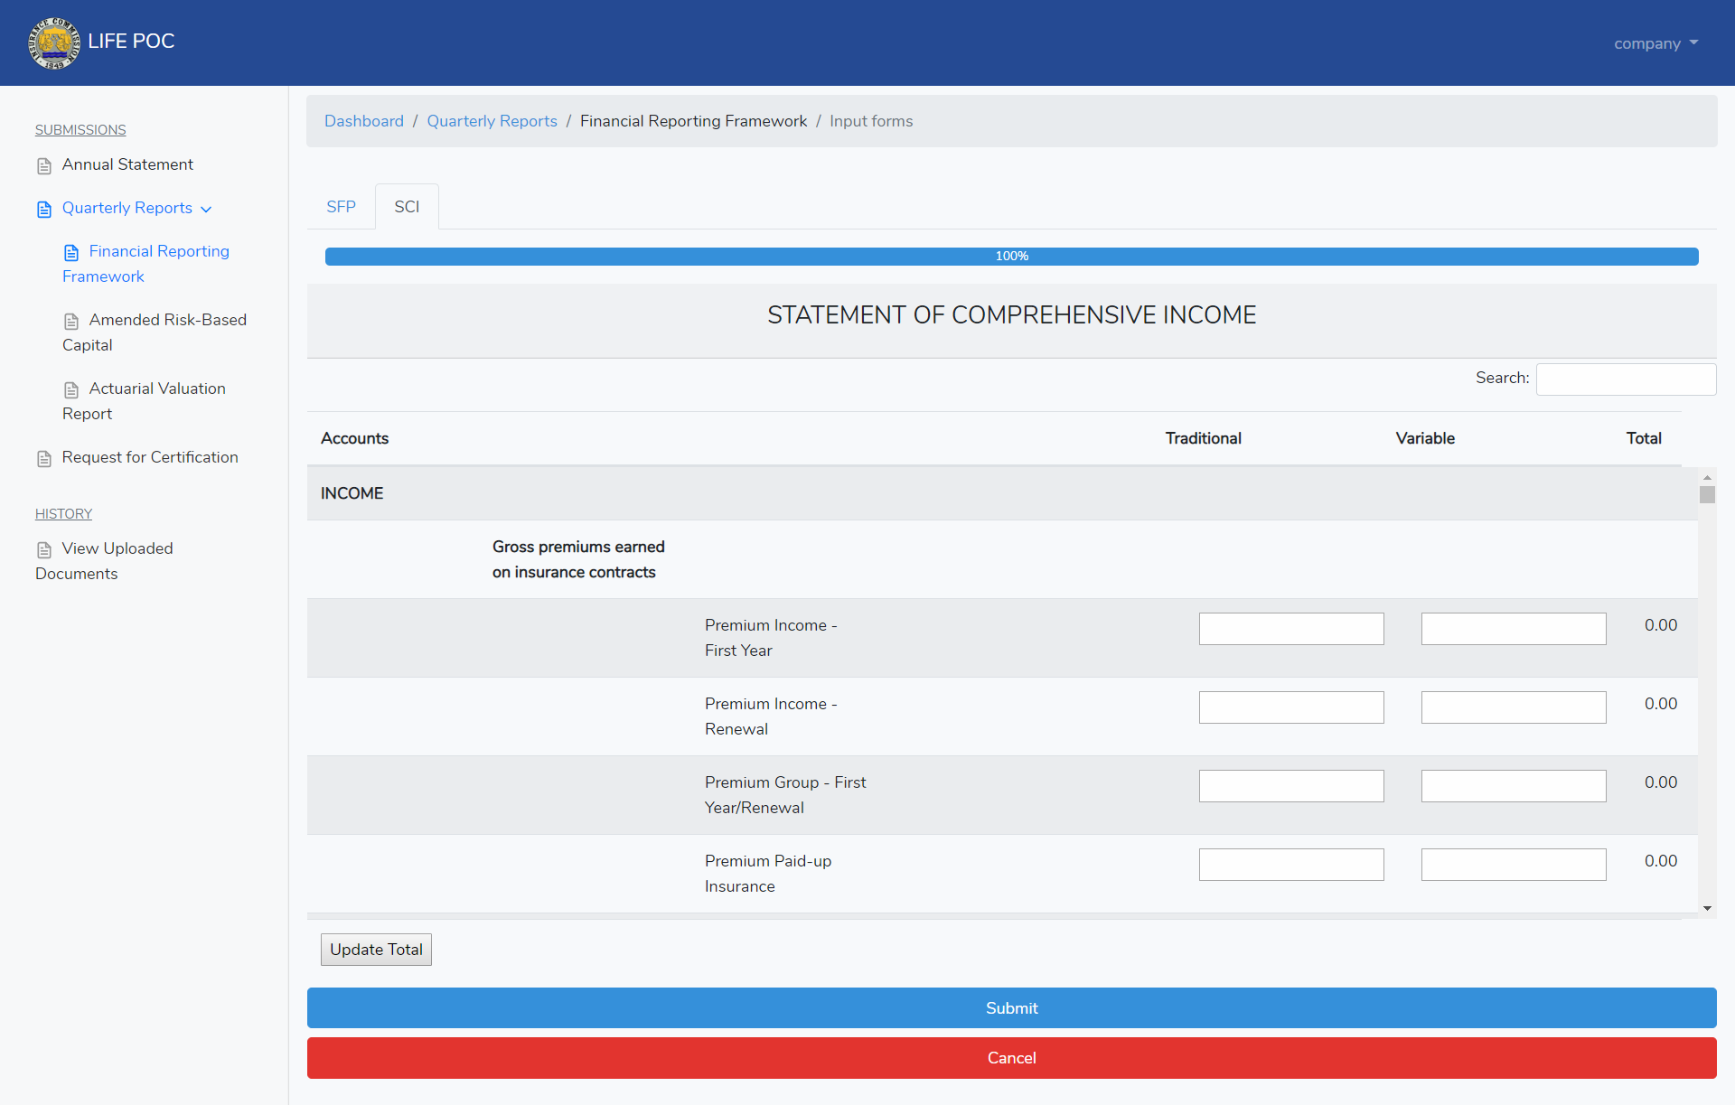This screenshot has height=1105, width=1735.
Task: Open Quarterly Reports in sidebar
Action: point(127,208)
